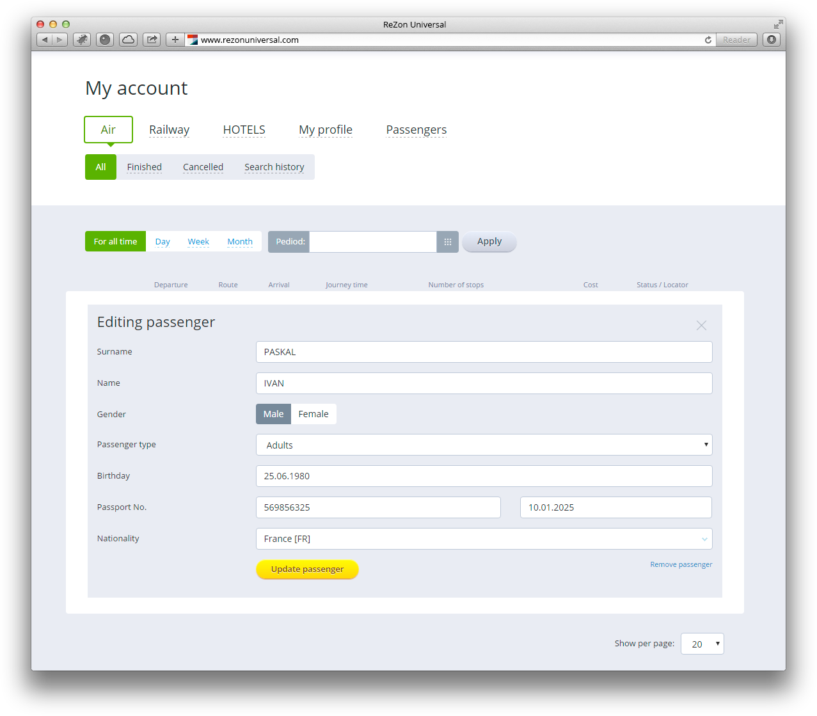Click the passport expiry field 10.01.2025
817x716 pixels.
click(x=616, y=507)
